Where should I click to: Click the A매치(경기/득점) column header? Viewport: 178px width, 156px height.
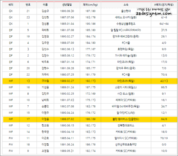[x=164, y=5]
